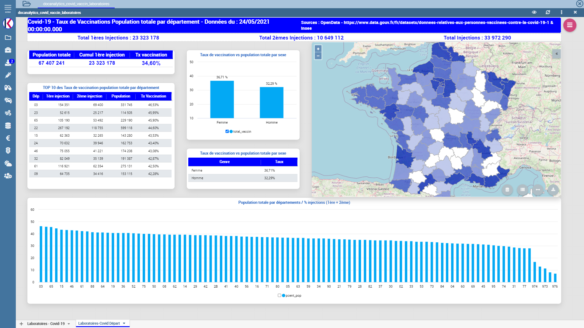
Task: Click the Homme row in the genre table
Action: click(243, 178)
